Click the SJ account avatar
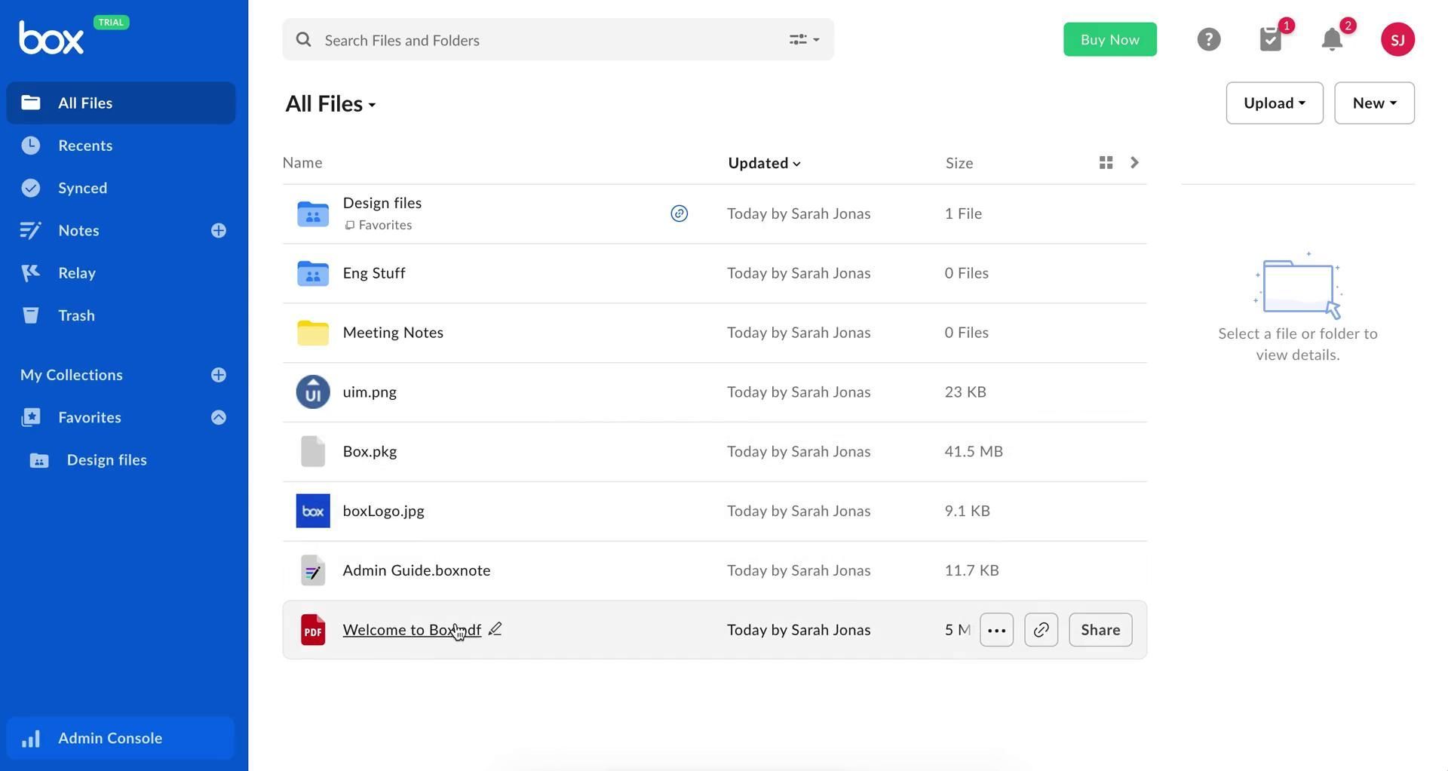 (x=1397, y=39)
